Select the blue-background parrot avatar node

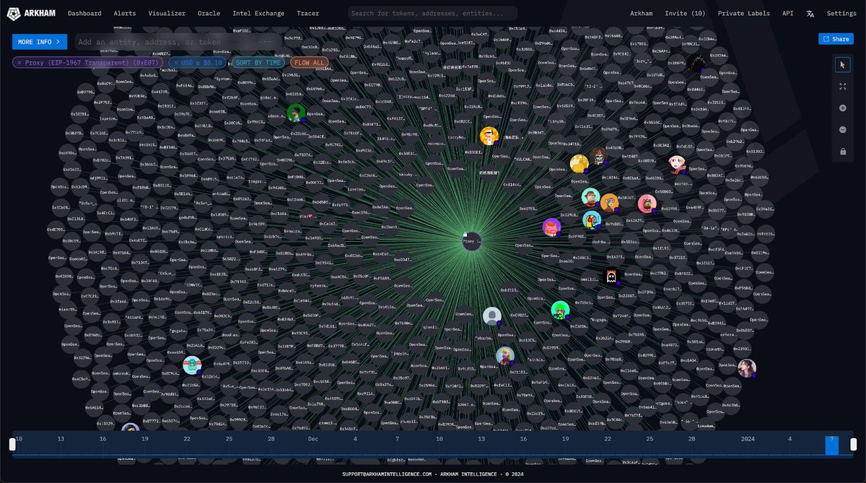coord(592,219)
